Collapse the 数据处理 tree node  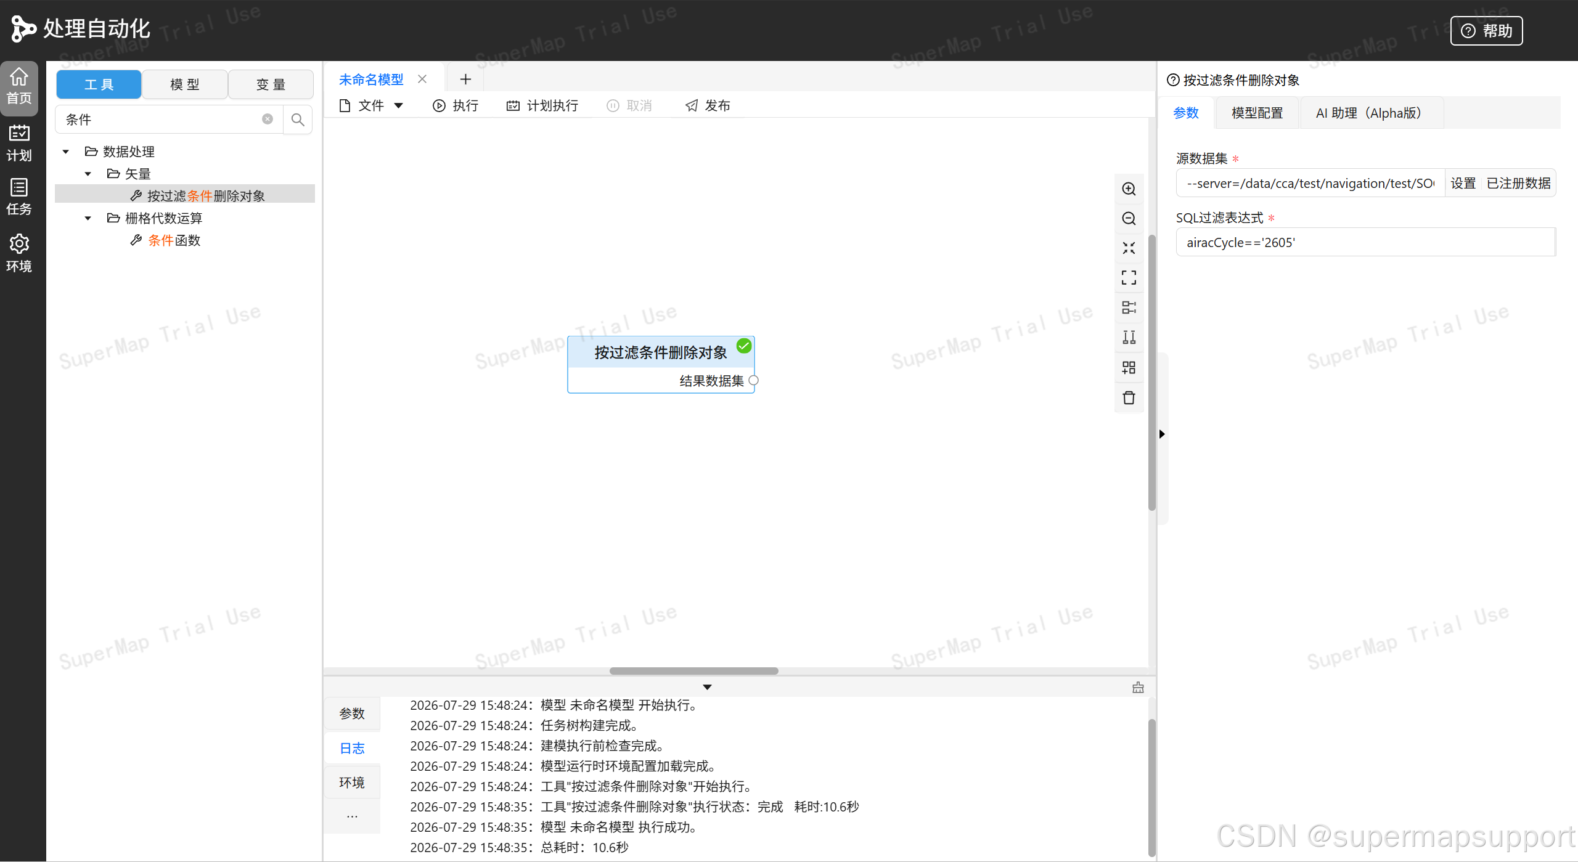click(x=66, y=152)
